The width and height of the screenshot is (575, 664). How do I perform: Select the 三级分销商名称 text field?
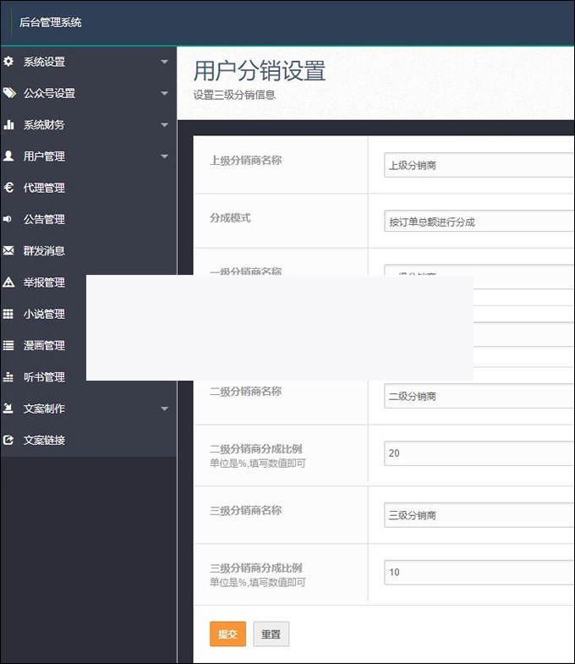pos(479,515)
